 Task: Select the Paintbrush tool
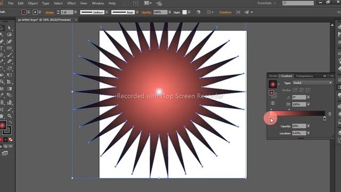tap(10, 55)
